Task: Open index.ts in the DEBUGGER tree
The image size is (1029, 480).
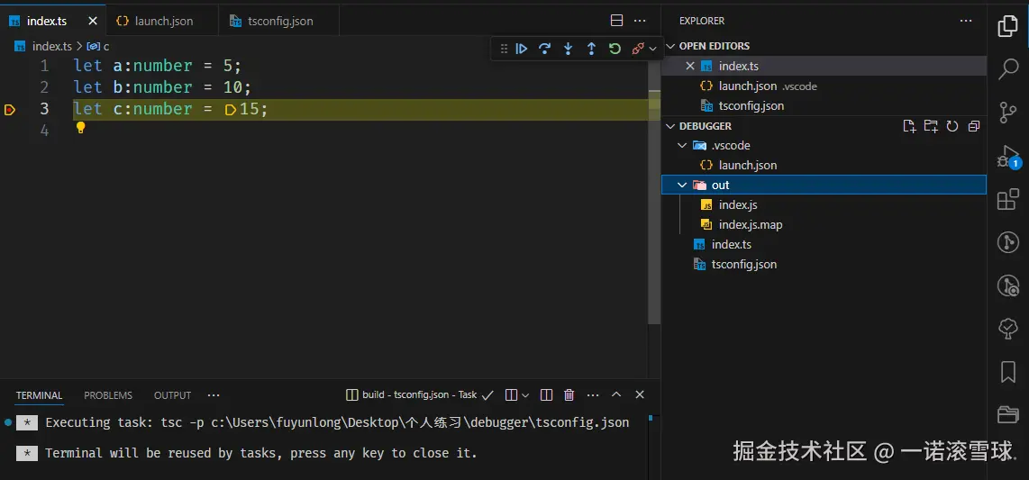Action: click(824, 244)
